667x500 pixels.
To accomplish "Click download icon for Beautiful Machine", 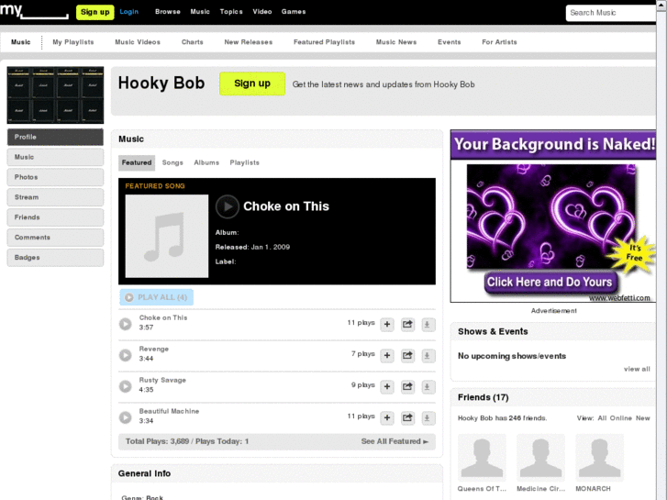I will coord(428,417).
